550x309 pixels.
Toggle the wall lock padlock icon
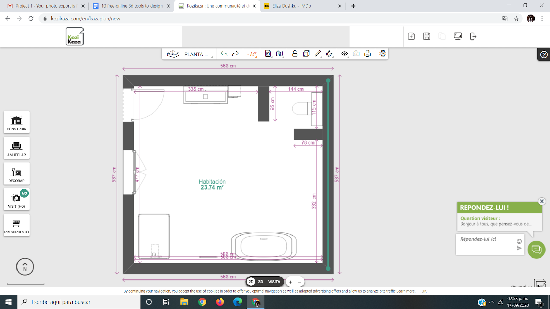295,54
